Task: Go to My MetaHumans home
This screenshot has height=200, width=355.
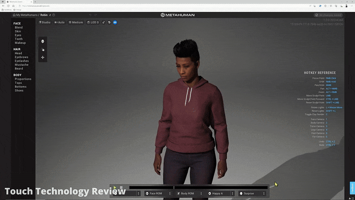Action: point(27,15)
